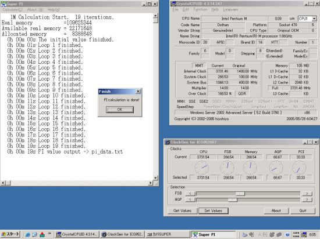Switch to ClockGen taskbar button
320x239 pixels.
pos(123,234)
